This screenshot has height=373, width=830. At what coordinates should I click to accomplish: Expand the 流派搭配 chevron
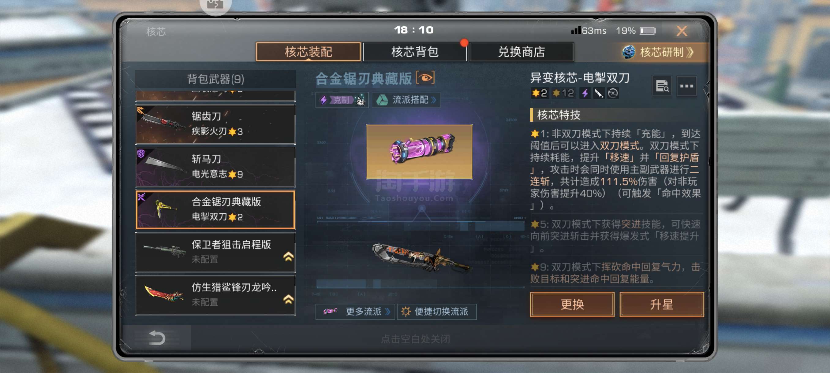click(x=434, y=100)
